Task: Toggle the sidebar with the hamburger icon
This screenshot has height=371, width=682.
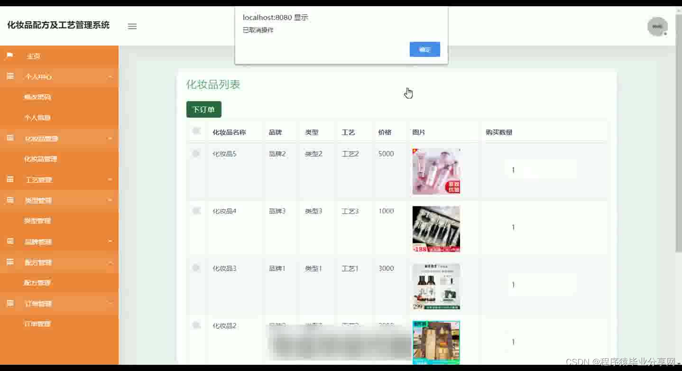Action: pyautogui.click(x=132, y=27)
